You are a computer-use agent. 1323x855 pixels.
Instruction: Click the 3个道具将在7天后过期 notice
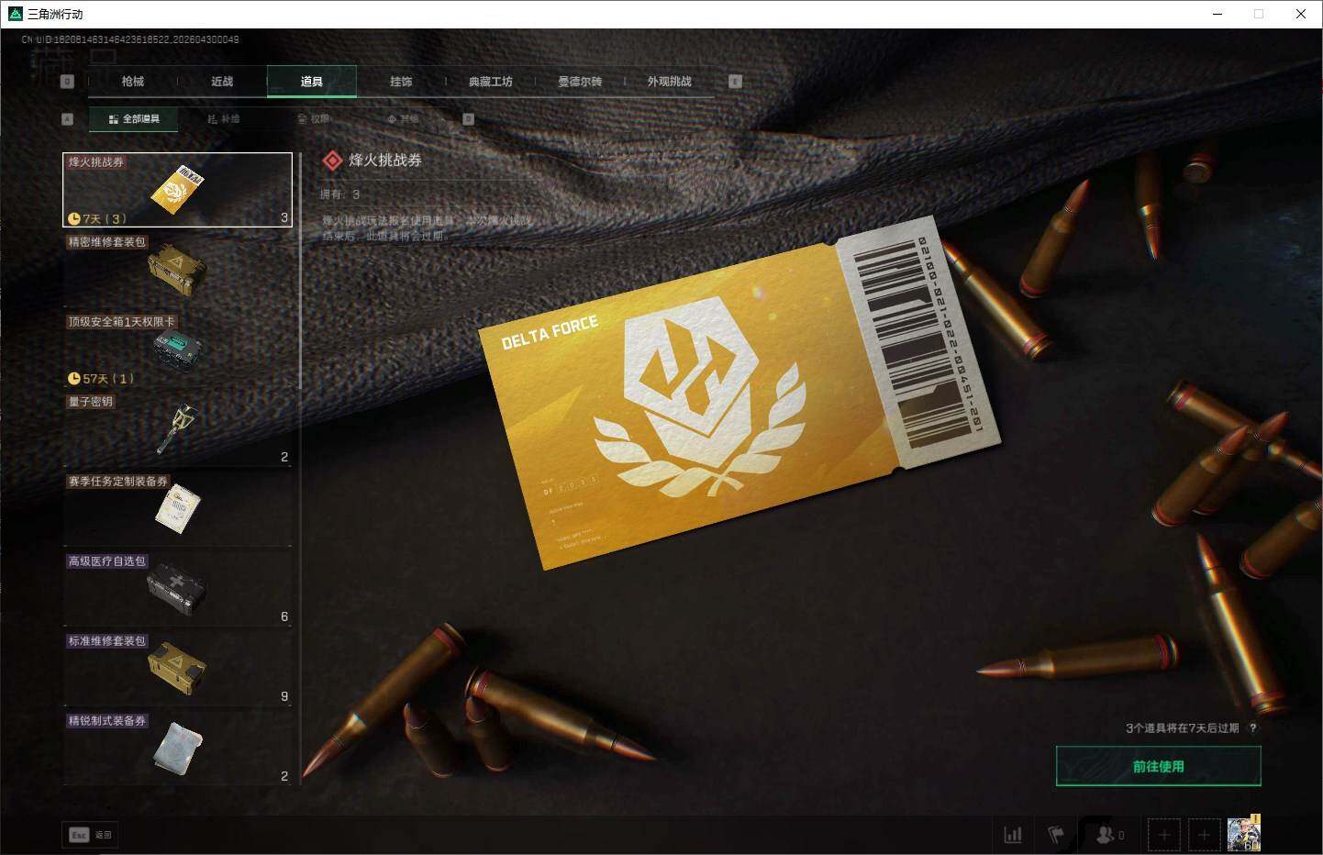pyautogui.click(x=1183, y=728)
